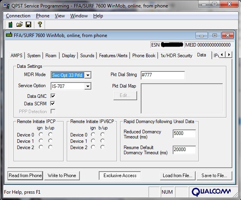Switch to the Roam tab
This screenshot has width=241, height=200.
pos(51,56)
